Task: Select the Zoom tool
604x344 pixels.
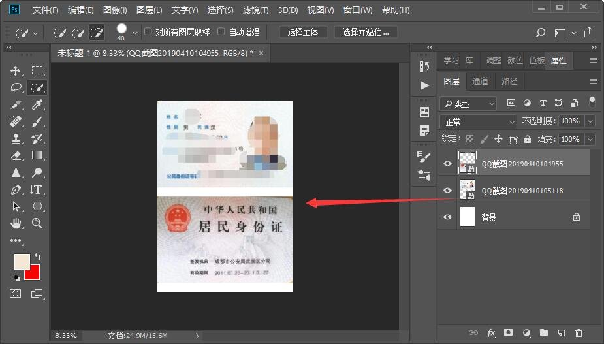Action: [37, 223]
